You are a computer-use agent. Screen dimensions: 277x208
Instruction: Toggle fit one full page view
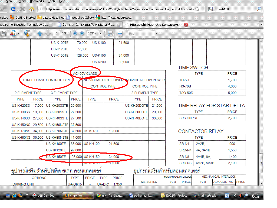120,34
